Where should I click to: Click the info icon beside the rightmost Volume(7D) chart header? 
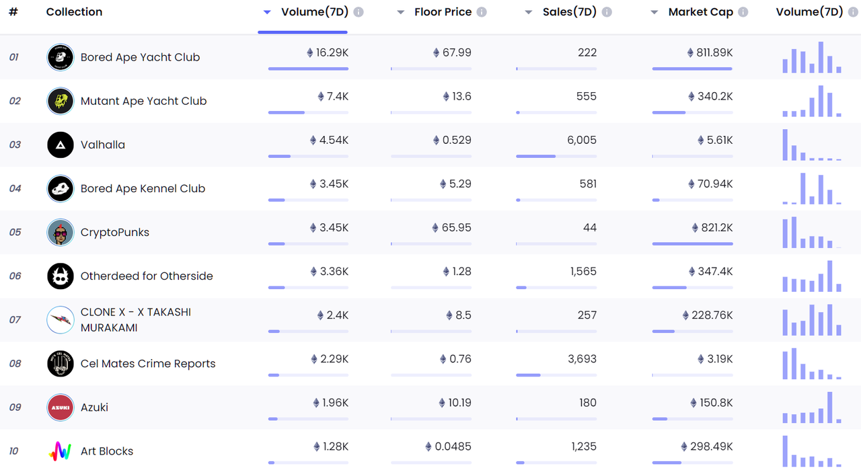coord(854,12)
